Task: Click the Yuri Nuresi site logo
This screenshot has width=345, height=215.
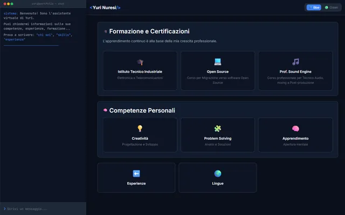Action: point(105,8)
